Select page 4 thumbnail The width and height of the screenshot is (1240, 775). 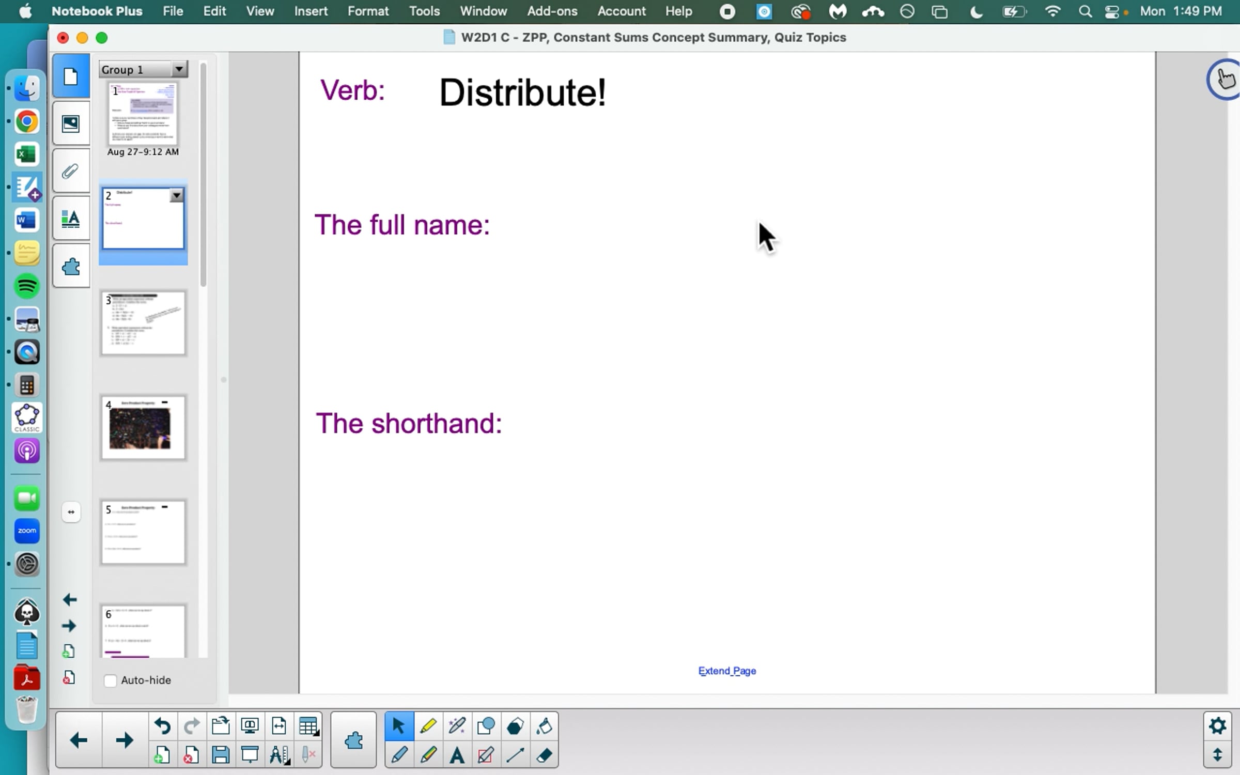click(x=143, y=428)
